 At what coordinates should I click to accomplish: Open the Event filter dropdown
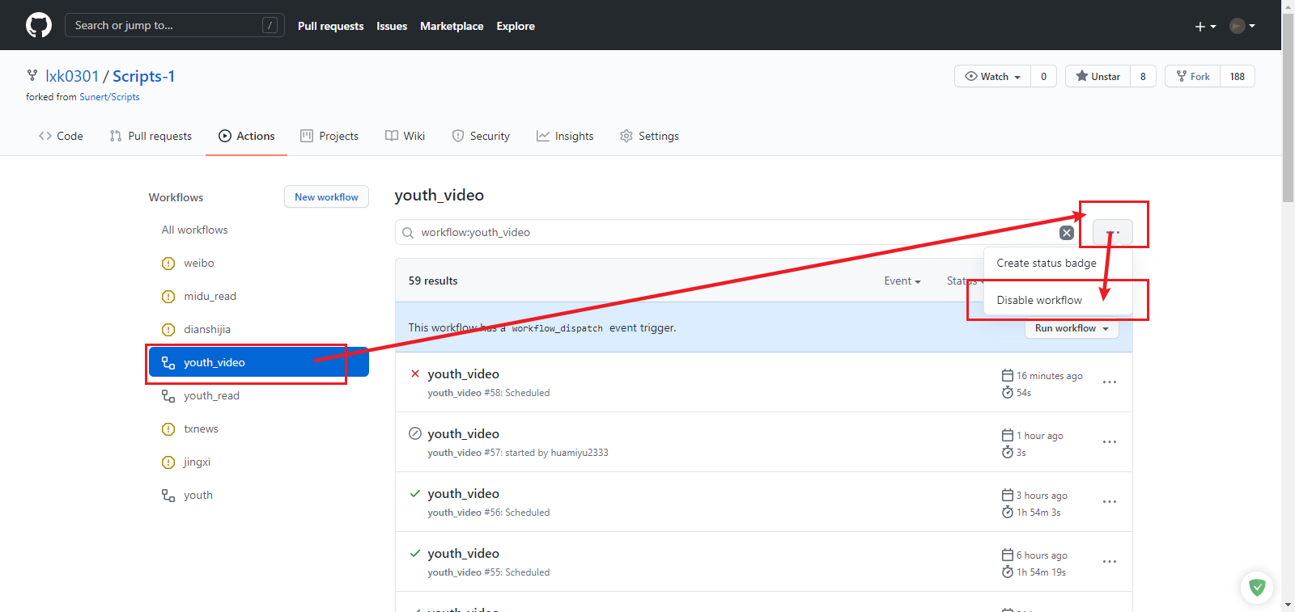click(902, 281)
